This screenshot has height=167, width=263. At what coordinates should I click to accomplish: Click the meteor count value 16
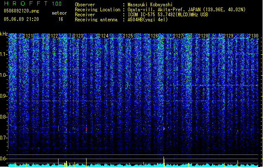click(61, 19)
